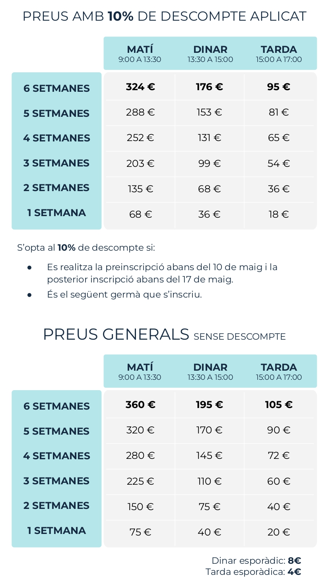Click the 110 € three-week lunch price
328x586 pixels.
(x=210, y=481)
